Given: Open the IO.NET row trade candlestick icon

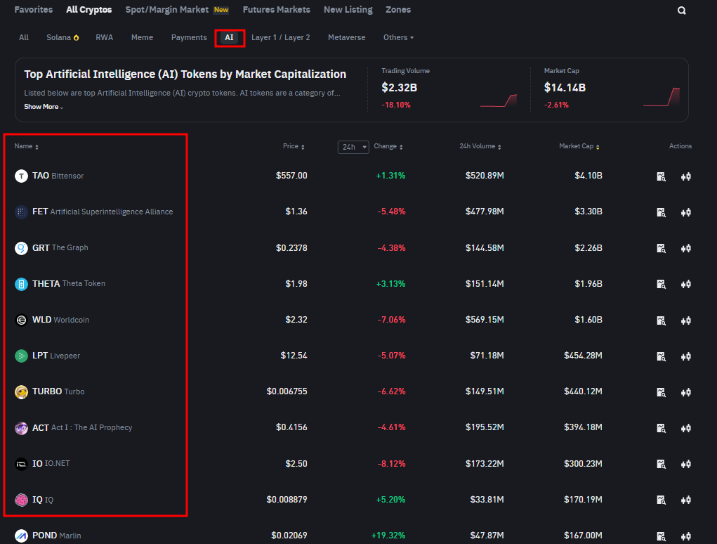Looking at the screenshot, I should 686,464.
